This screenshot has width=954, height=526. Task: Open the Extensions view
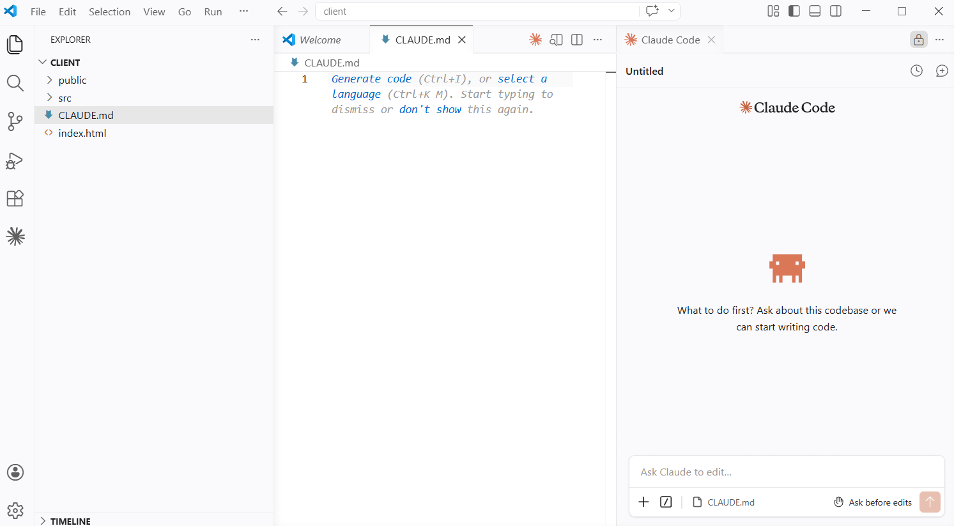[x=15, y=198]
